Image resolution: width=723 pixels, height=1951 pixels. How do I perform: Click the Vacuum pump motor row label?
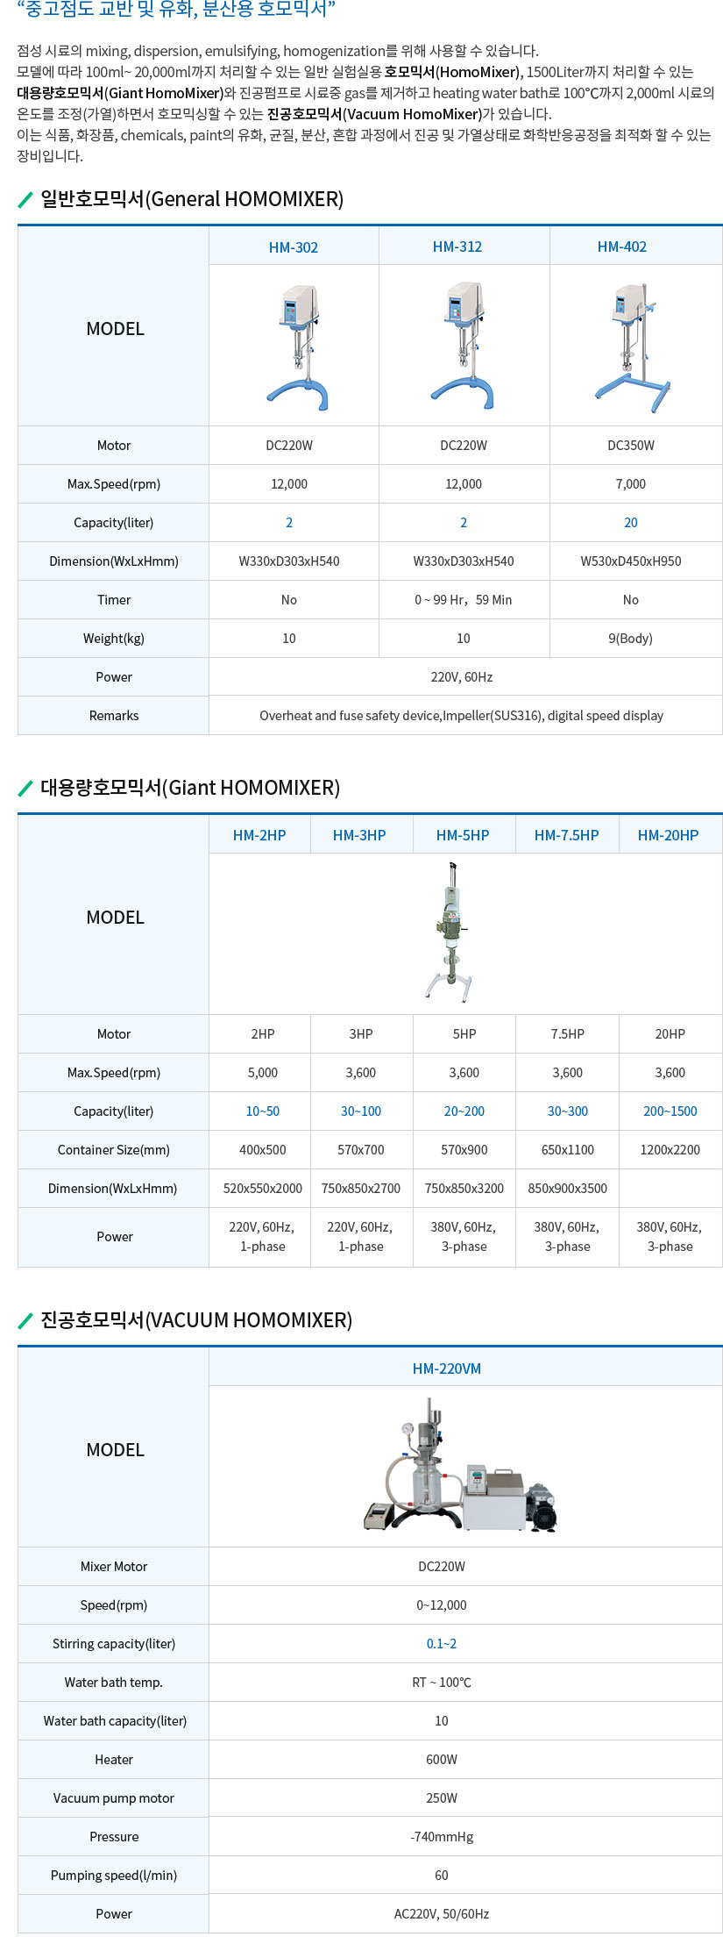click(114, 1798)
